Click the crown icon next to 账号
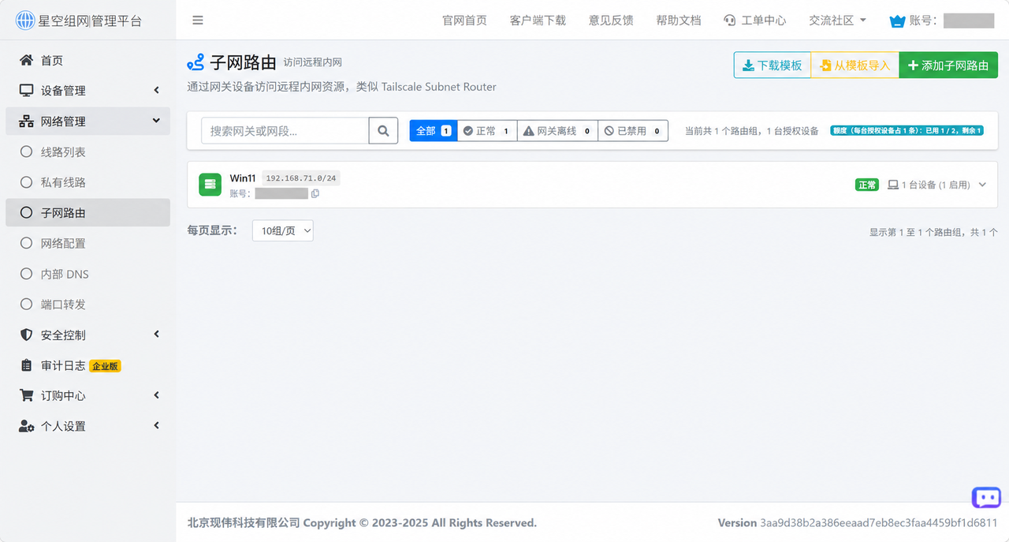The height and width of the screenshot is (542, 1009). pos(897,21)
